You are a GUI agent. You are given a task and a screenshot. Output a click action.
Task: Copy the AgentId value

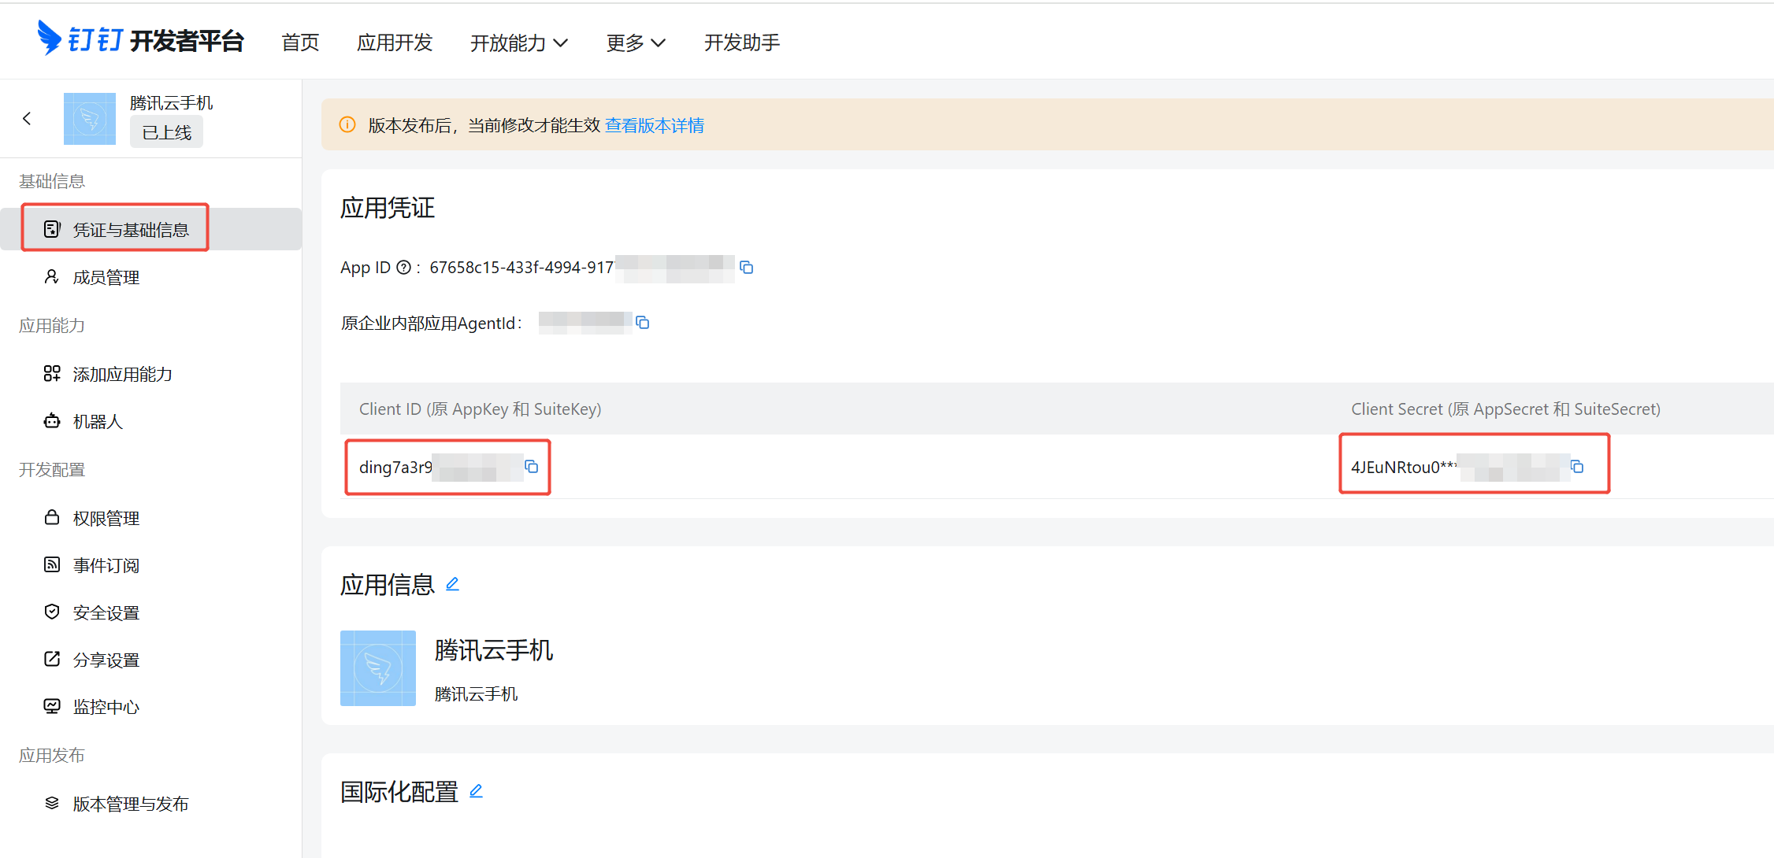(643, 323)
